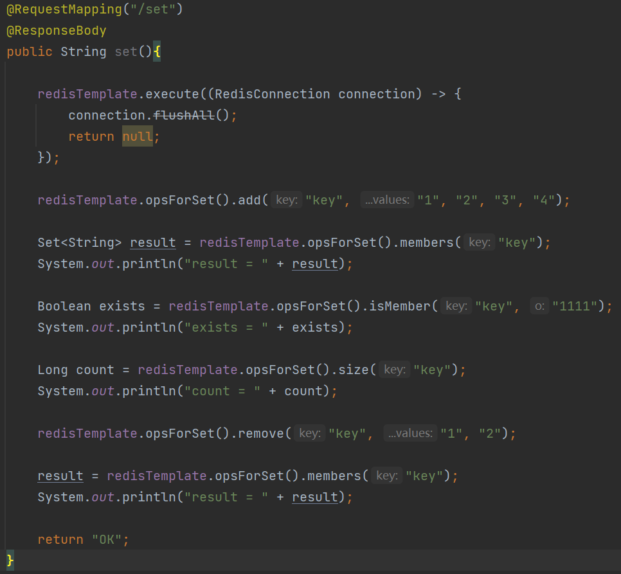Click 'execute' in the redisTemplate.execute call
Image resolution: width=621 pixels, height=574 pixels.
pos(172,94)
